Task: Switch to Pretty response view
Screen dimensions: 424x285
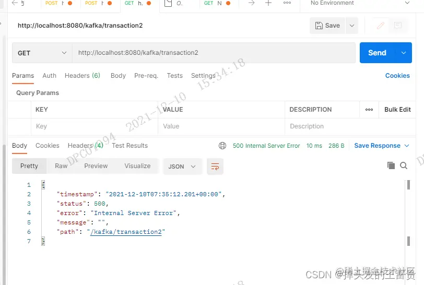Action: (29, 166)
